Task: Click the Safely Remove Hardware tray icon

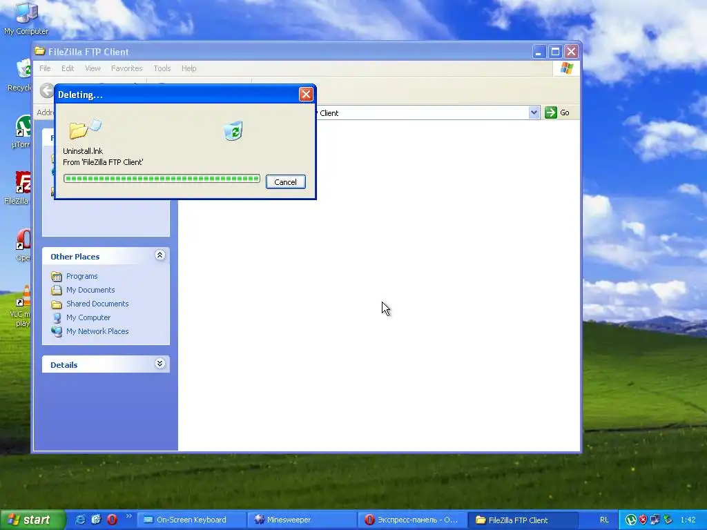Action: (x=668, y=520)
